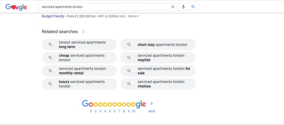The image size is (284, 125).
Task: Open the Budget Friendly link
Action: click(x=53, y=16)
